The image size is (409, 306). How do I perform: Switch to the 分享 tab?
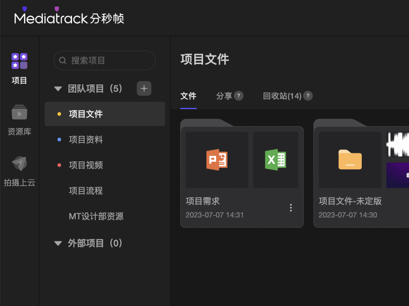(x=224, y=96)
